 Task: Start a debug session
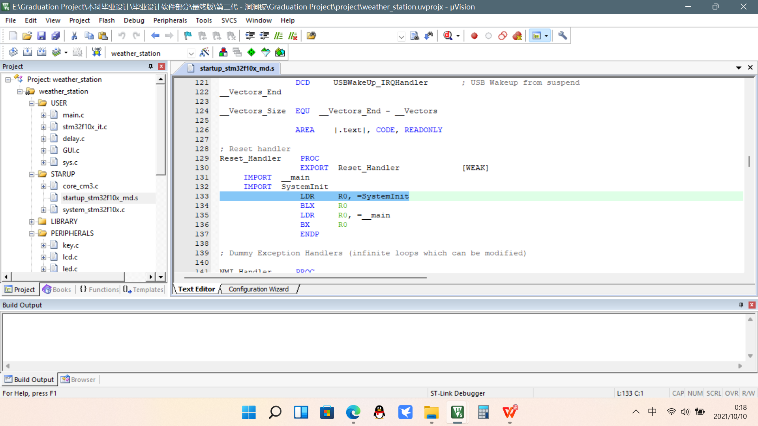(449, 35)
